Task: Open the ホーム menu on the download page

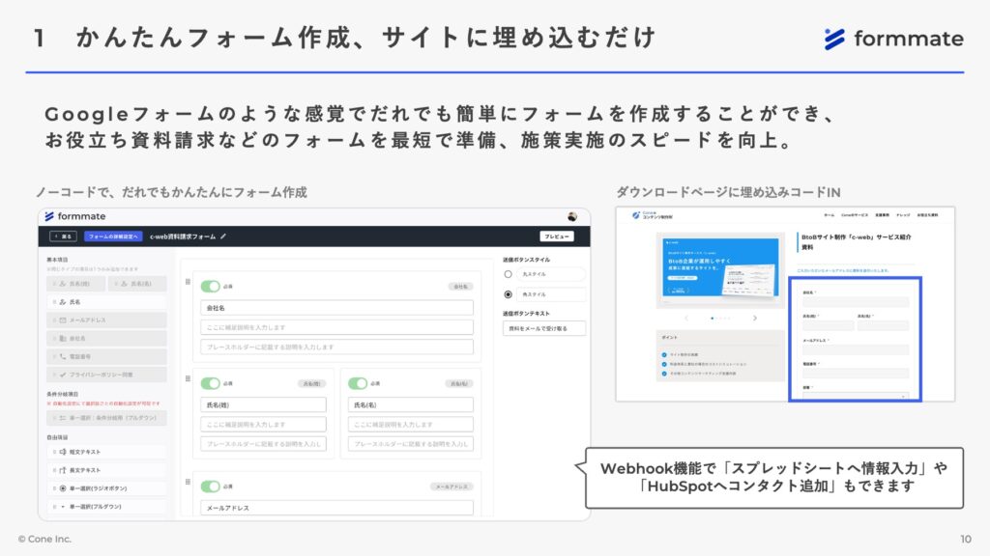Action: 829,215
